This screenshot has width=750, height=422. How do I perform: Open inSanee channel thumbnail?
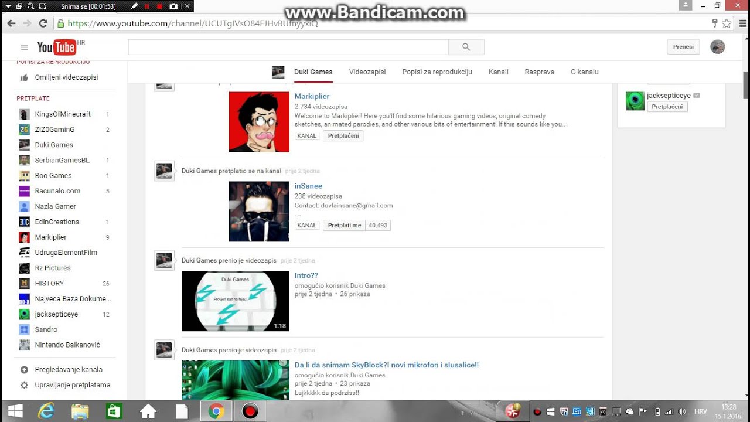click(259, 212)
